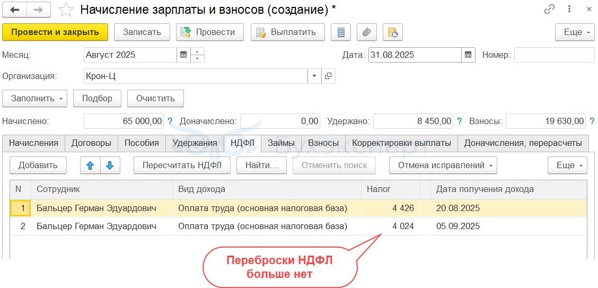Image resolution: width=598 pixels, height=288 pixels.
Task: Open the Доначисления, перерасчеты tab
Action: 523,143
